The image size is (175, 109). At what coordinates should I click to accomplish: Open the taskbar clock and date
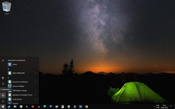(x=164, y=107)
